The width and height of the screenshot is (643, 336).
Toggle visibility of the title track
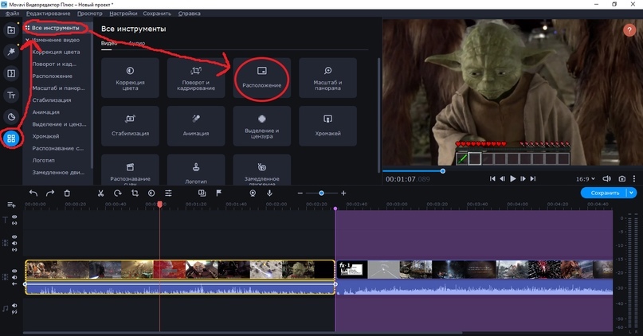[14, 217]
